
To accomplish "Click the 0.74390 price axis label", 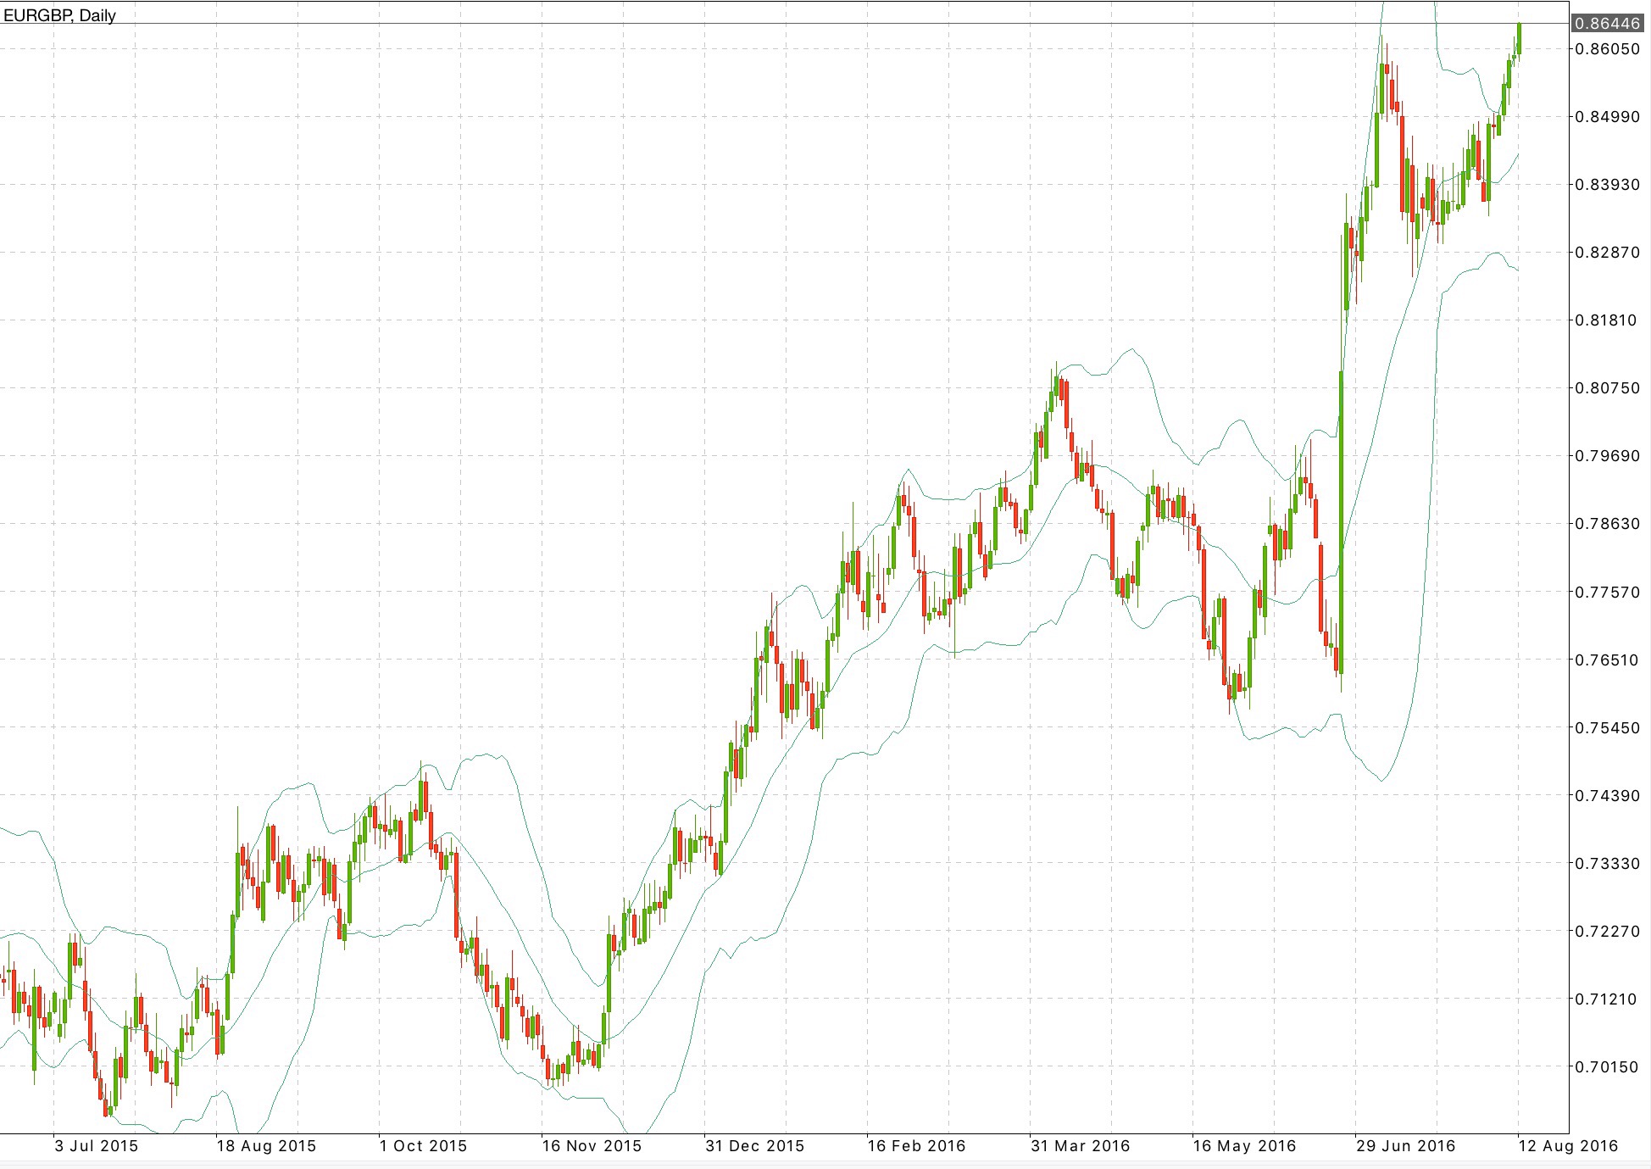I will 1608,795.
